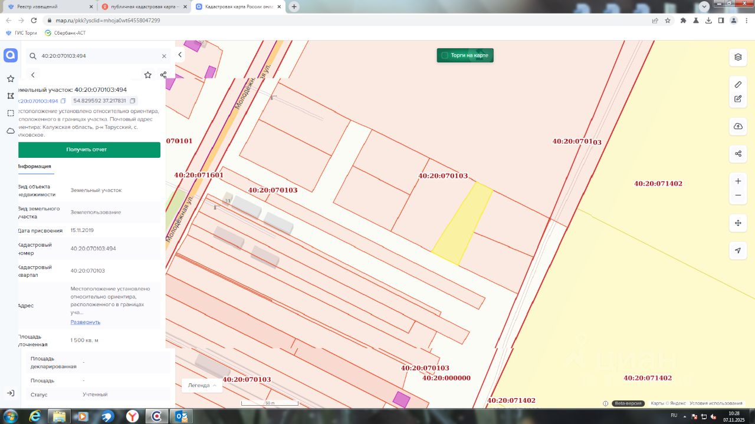Go back from the parcel details panel
Image resolution: width=755 pixels, height=424 pixels.
[x=33, y=75]
